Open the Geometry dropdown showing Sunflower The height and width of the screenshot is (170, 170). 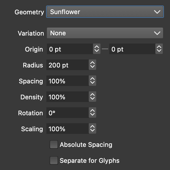105,12
